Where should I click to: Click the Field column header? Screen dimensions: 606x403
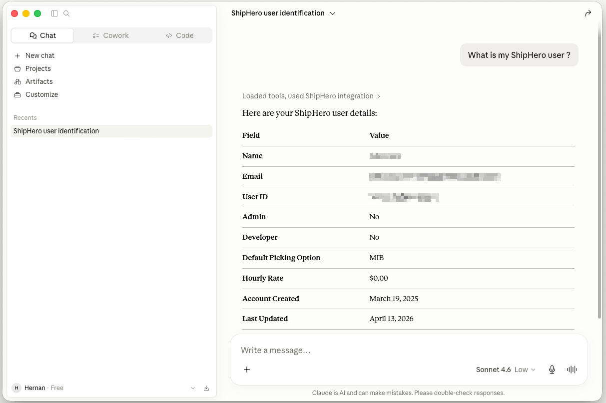click(x=251, y=135)
